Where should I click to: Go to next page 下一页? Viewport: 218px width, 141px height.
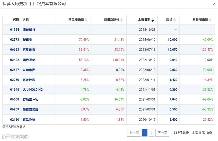[x=162, y=133]
